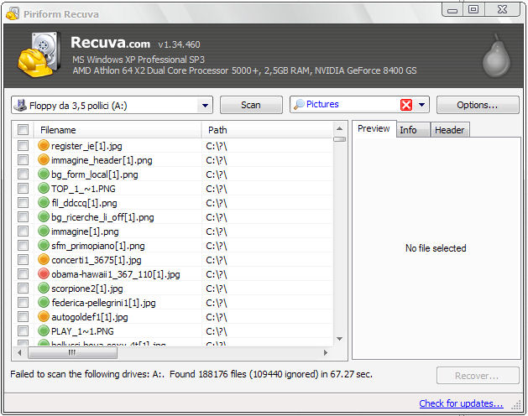Check the box for fil_ddccq[1].png

23,202
